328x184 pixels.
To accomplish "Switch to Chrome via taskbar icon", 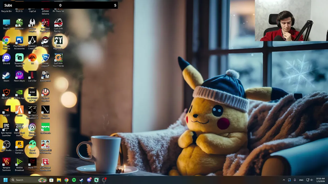I will point(66,180).
